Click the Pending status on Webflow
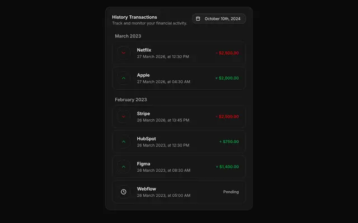 pos(231,192)
